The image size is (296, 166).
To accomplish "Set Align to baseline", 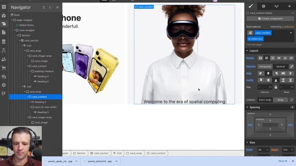I will point(290,73).
